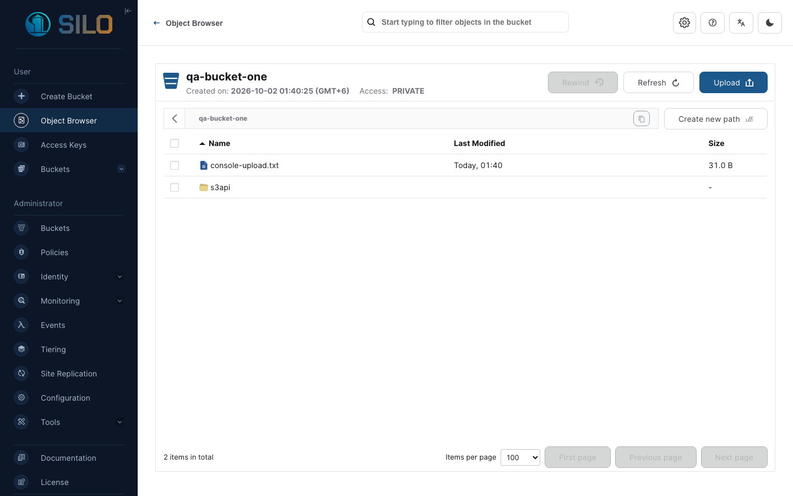Open the help question mark icon
Screen dimensions: 793x496
[713, 23]
